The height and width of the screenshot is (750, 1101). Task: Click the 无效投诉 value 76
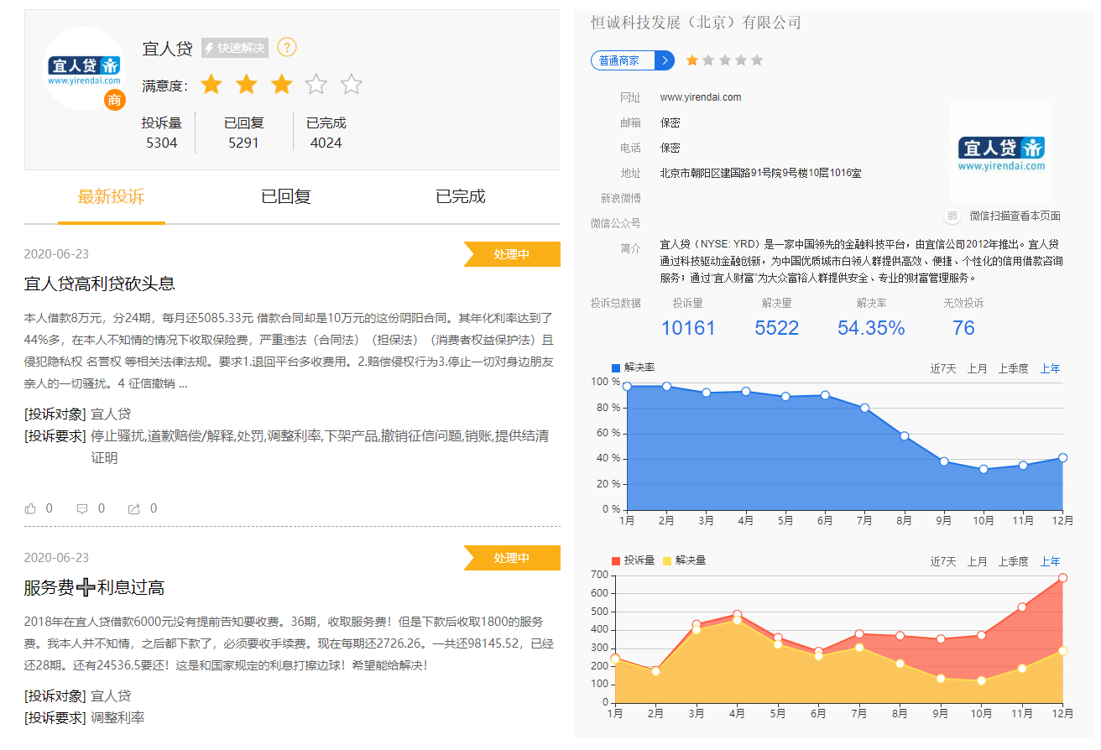pos(964,328)
